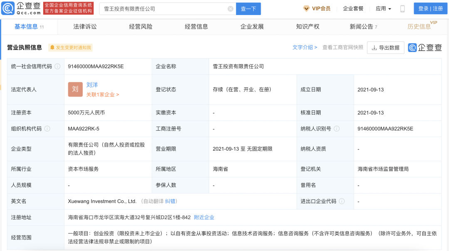
Task: Click the 查一下 search button
Action: [248, 9]
